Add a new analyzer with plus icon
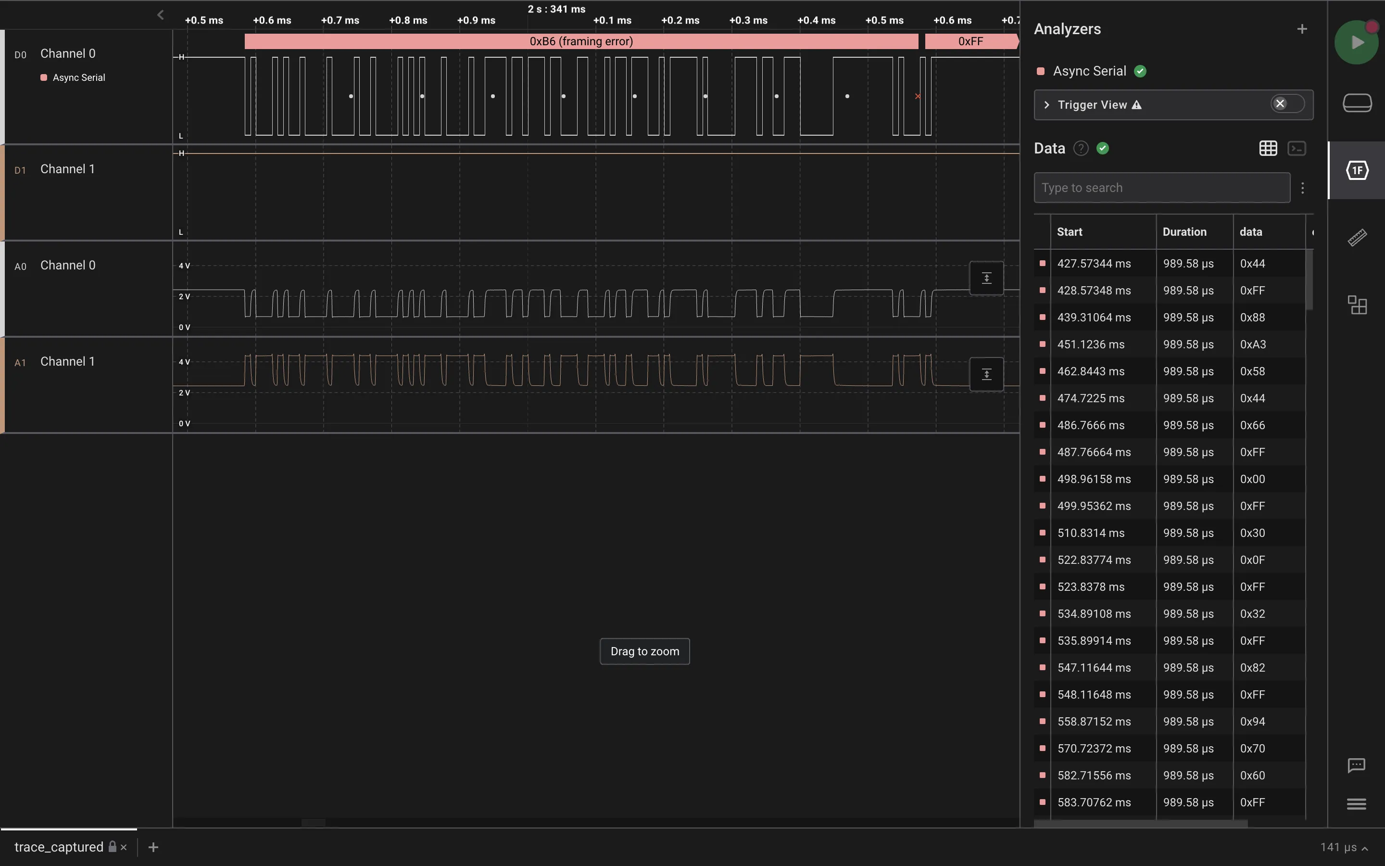 (1302, 29)
